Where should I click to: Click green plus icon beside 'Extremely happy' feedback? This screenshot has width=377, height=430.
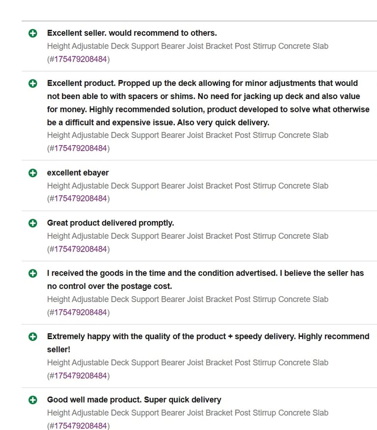pyautogui.click(x=33, y=336)
